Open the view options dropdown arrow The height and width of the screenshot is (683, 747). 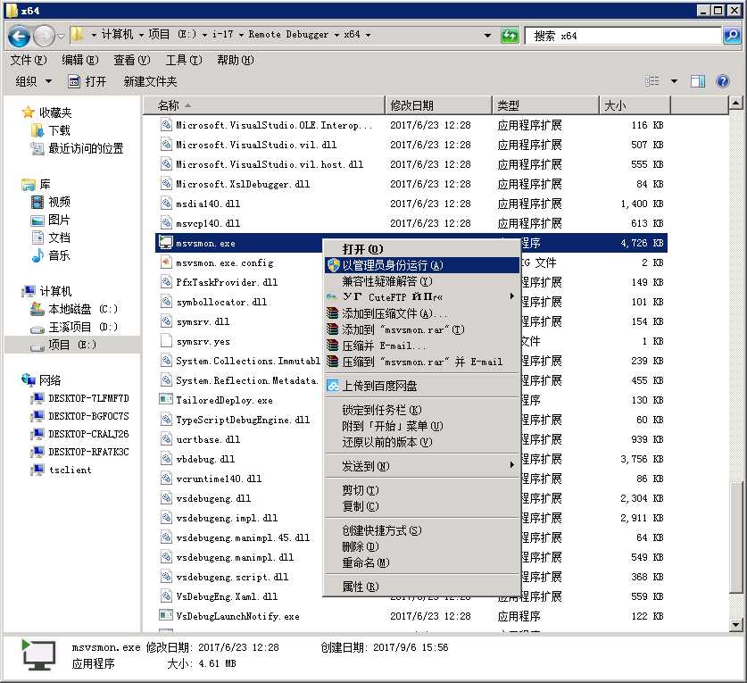[674, 81]
